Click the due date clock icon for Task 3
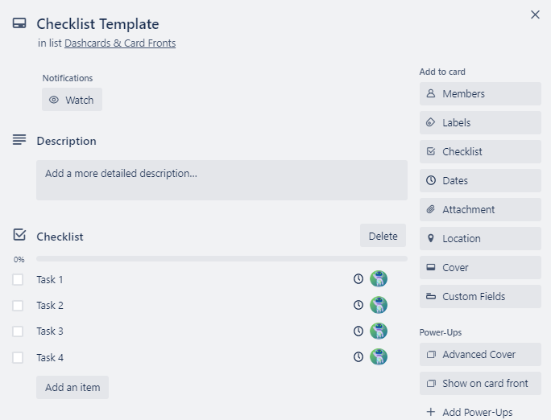551x420 pixels. [358, 331]
